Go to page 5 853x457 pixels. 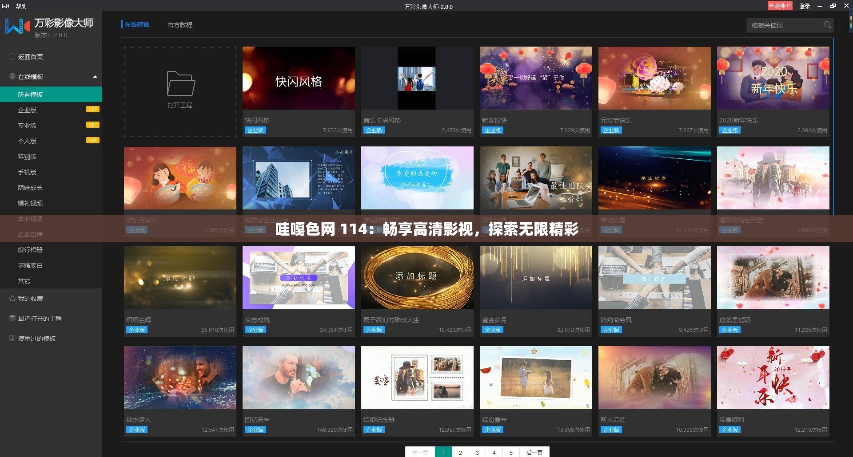(x=511, y=452)
